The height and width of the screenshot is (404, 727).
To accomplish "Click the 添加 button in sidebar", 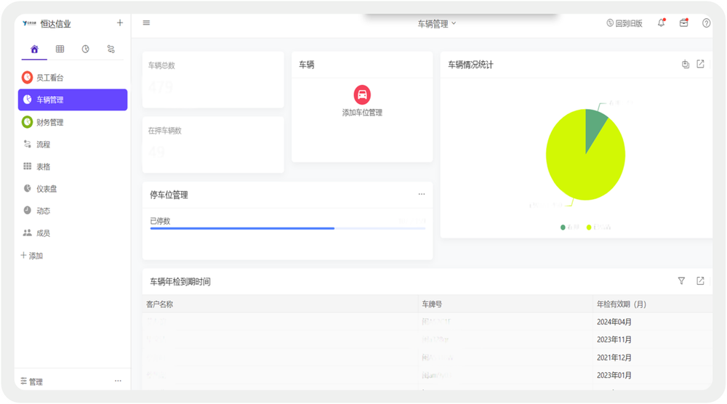I will [x=32, y=256].
